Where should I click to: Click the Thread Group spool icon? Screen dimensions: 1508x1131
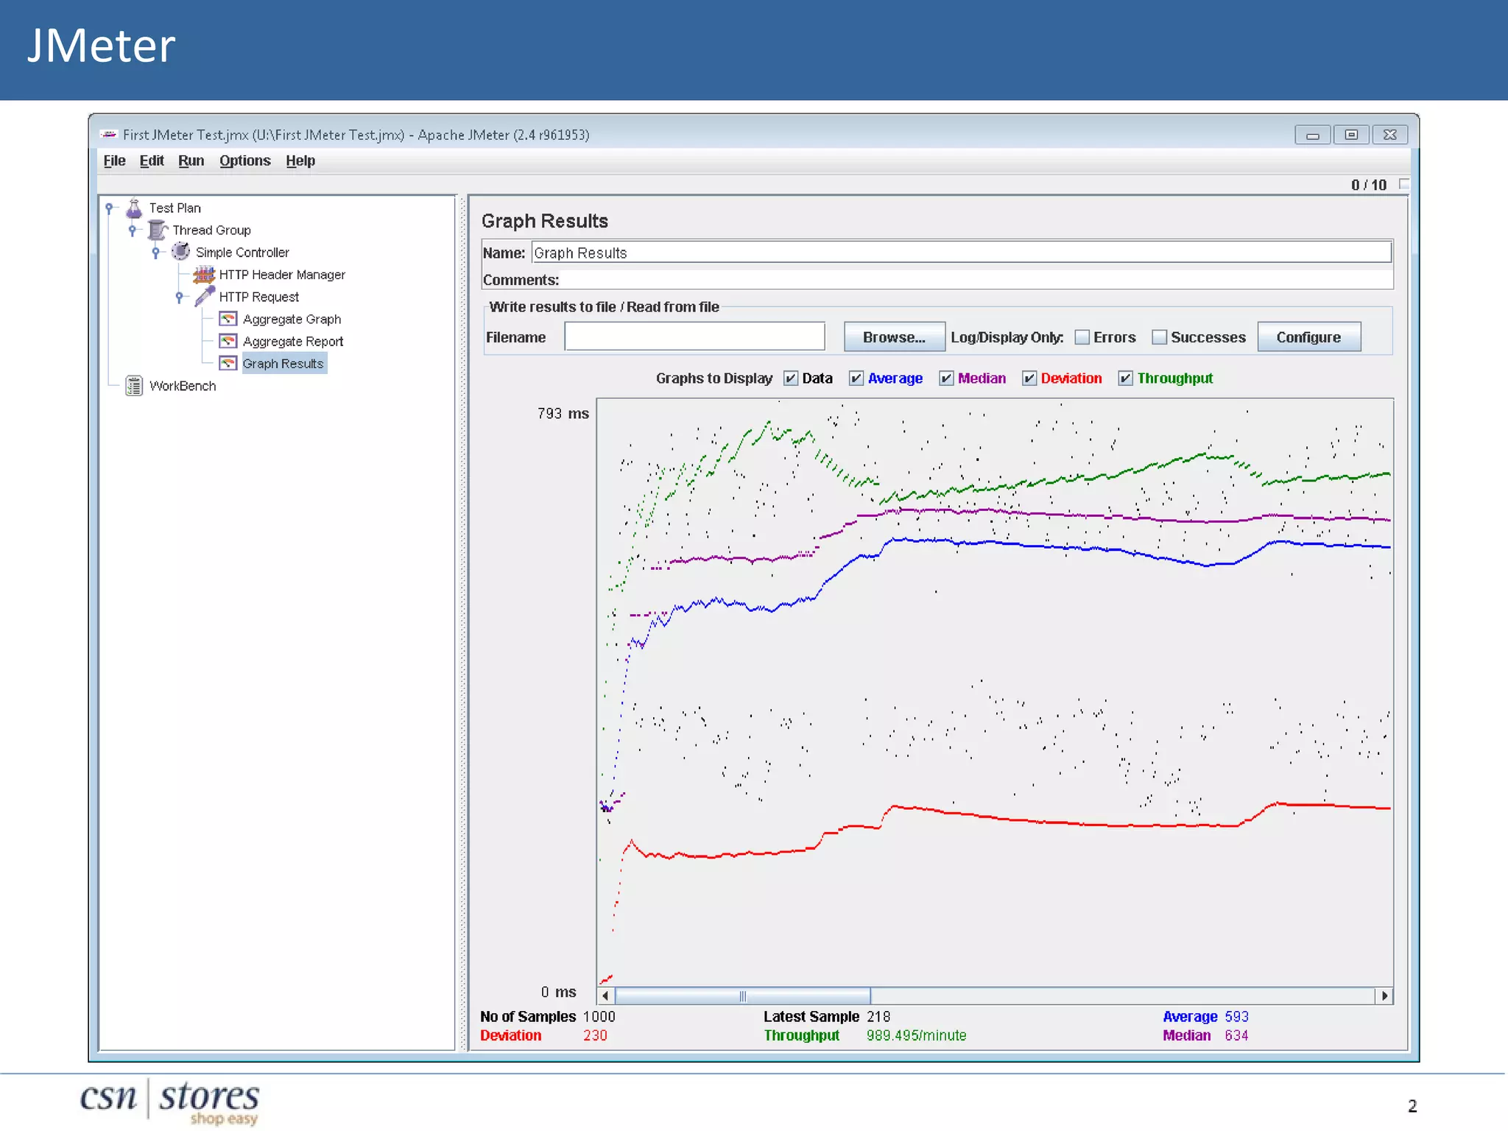tap(157, 230)
